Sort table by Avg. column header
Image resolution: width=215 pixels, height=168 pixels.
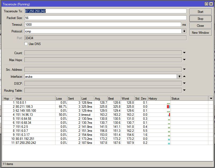101,99
